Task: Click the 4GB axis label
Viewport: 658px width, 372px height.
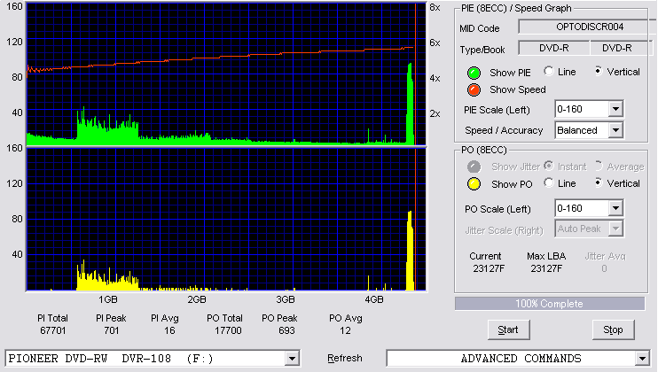Action: pyautogui.click(x=374, y=299)
